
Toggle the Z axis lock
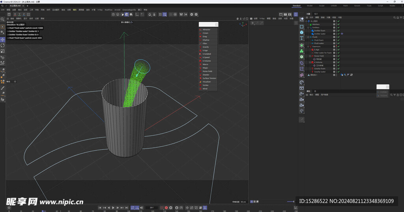click(24, 15)
